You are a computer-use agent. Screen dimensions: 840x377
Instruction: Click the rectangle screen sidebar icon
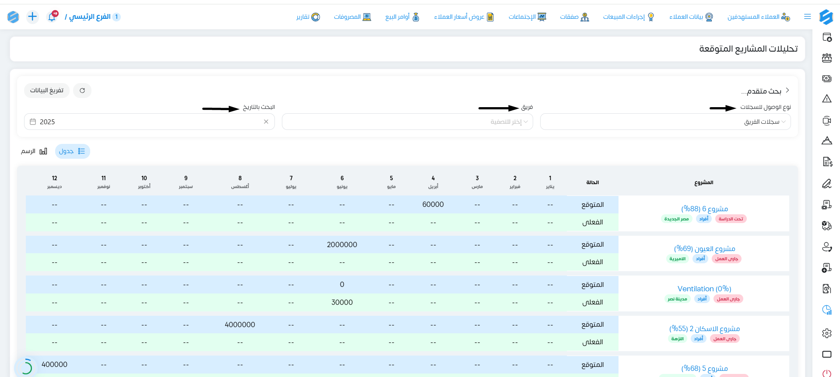coord(827,354)
